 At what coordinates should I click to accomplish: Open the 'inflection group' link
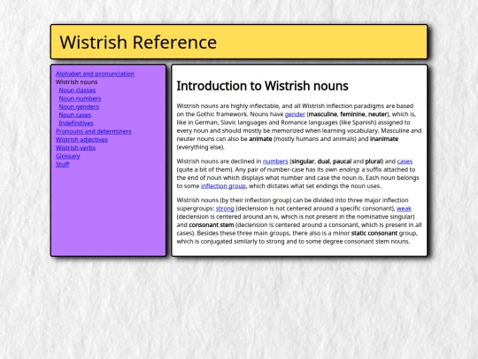pos(223,186)
